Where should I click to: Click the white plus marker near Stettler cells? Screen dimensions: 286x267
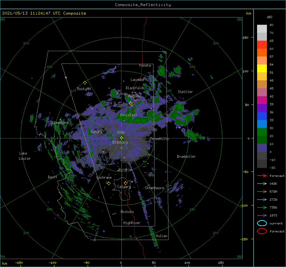[180, 128]
